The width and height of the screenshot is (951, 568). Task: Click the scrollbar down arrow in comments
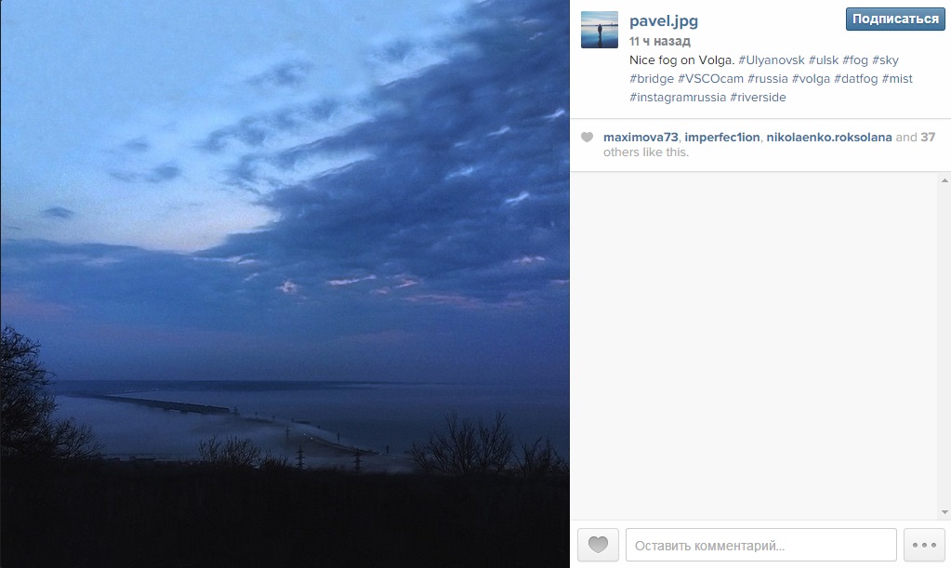coord(944,512)
